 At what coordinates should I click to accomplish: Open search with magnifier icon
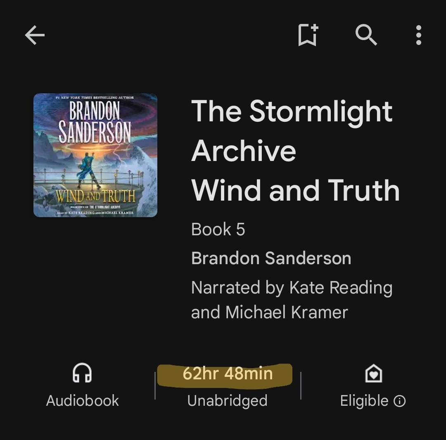click(366, 35)
